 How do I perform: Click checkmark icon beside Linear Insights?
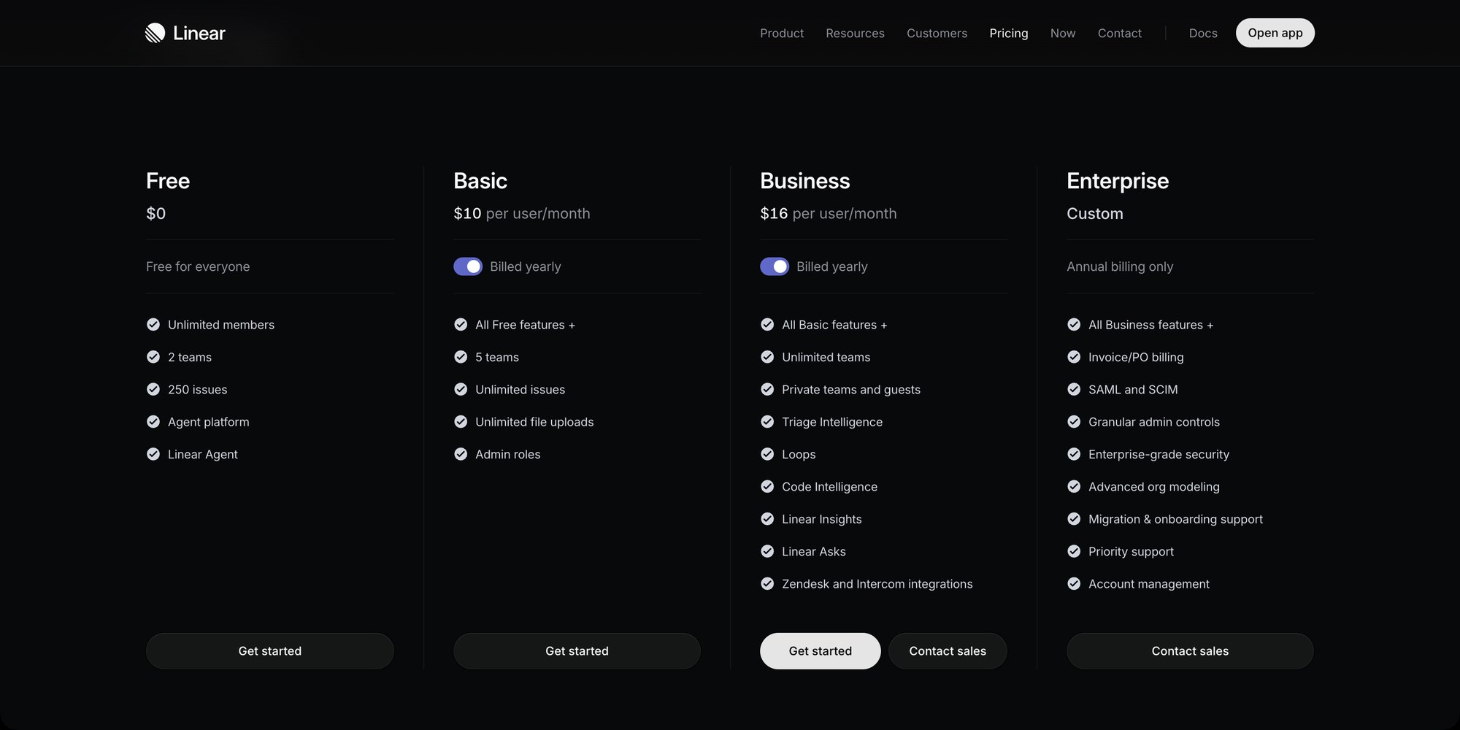point(767,519)
